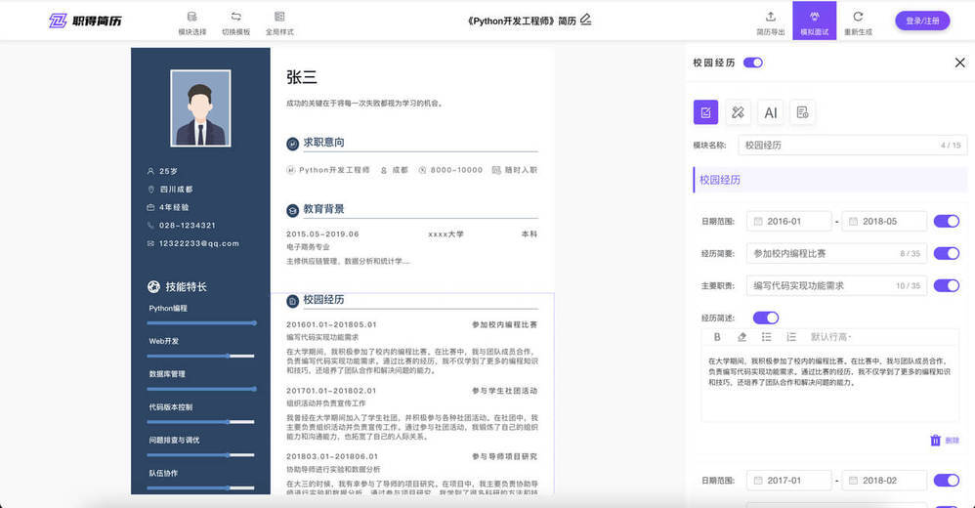This screenshot has height=508, width=975.
Task: Click the xxxx大学 school name
Action: (x=445, y=233)
